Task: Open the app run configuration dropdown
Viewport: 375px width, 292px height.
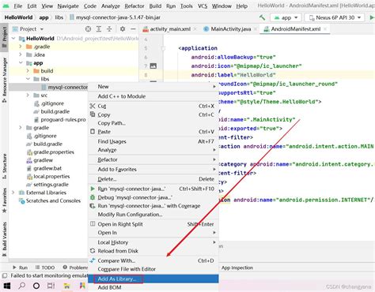Action: 286,17
